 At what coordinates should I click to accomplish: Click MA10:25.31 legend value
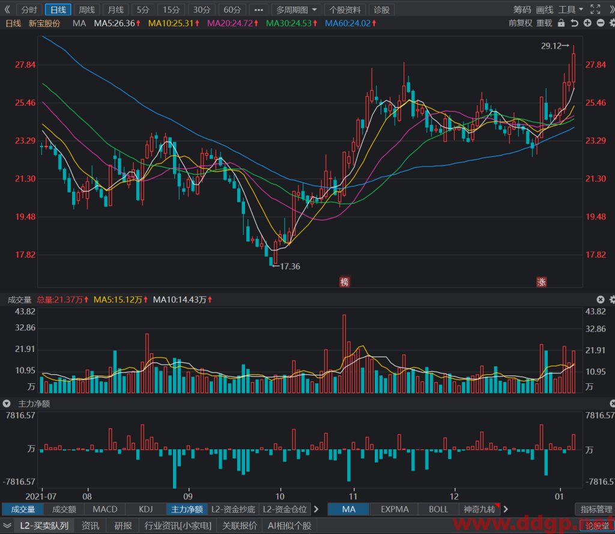click(174, 23)
